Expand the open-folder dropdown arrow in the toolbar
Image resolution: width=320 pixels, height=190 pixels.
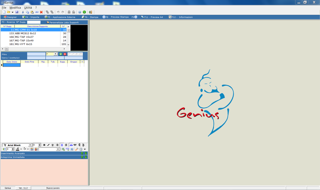(x=12, y=12)
